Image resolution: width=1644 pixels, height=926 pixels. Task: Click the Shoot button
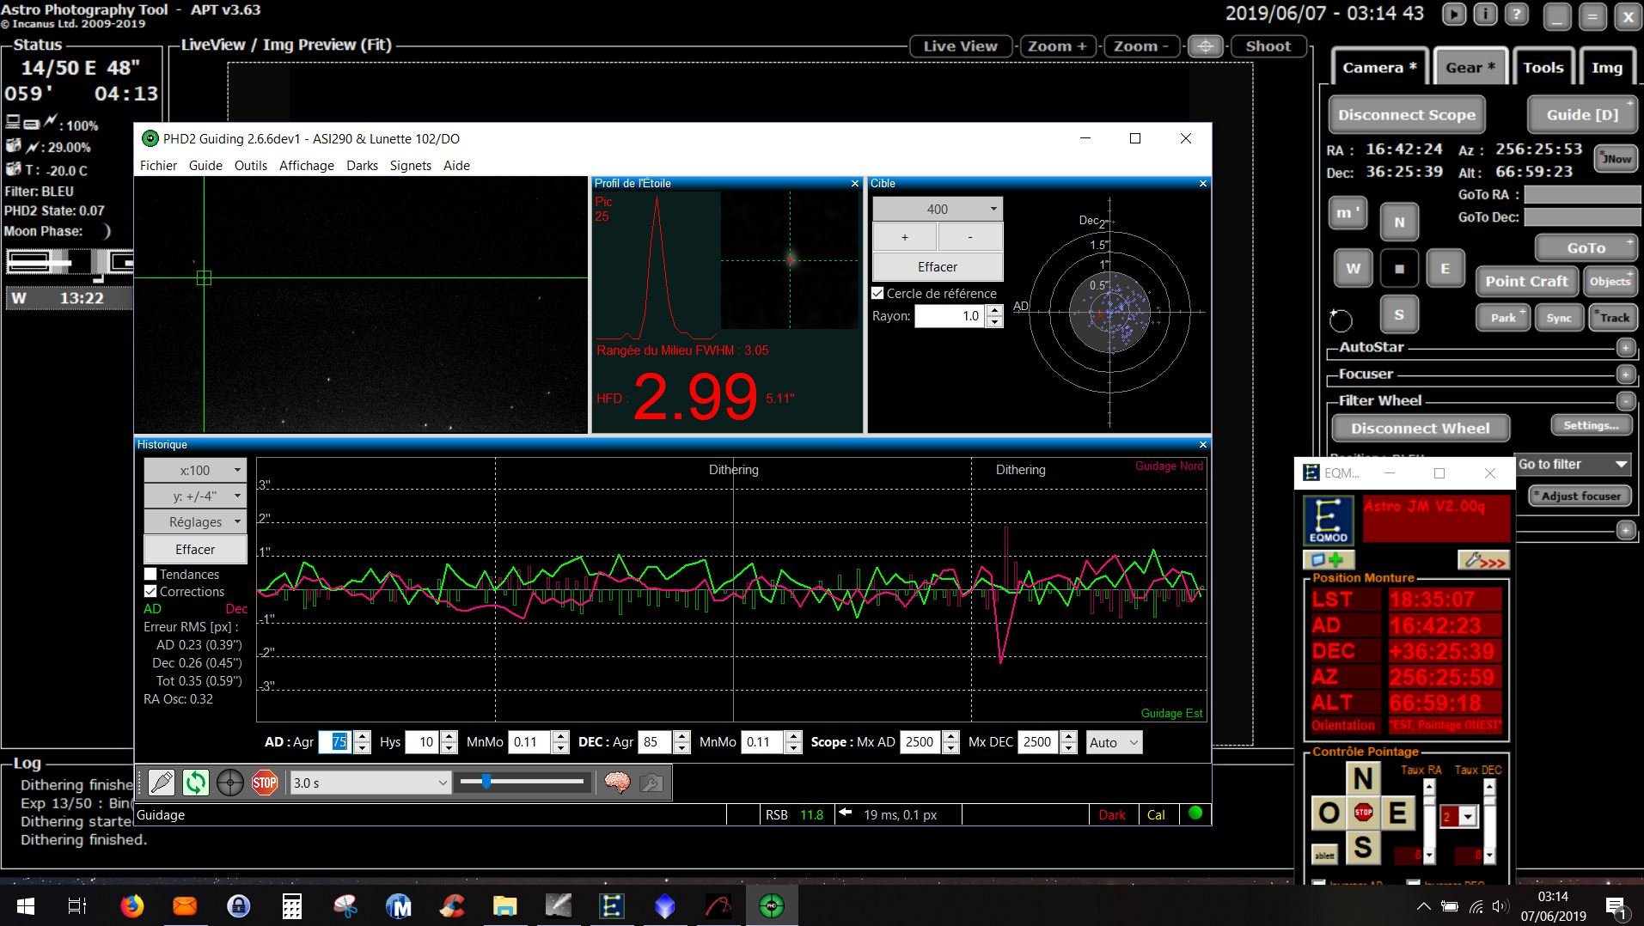[x=1268, y=46]
